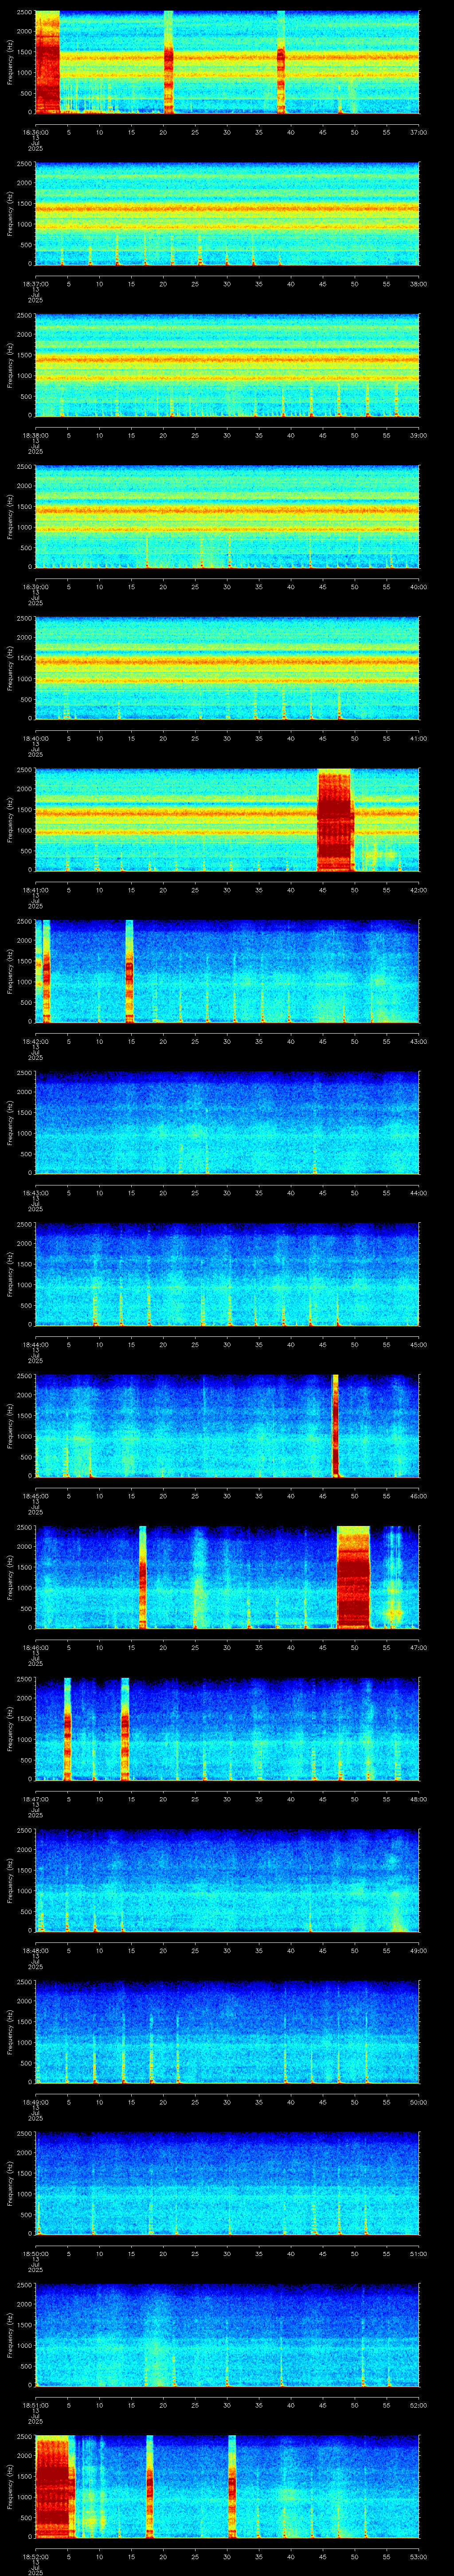Screen dimensions: 454x2576
Task: Click the "18:36:00" time label
Action: click(35, 132)
